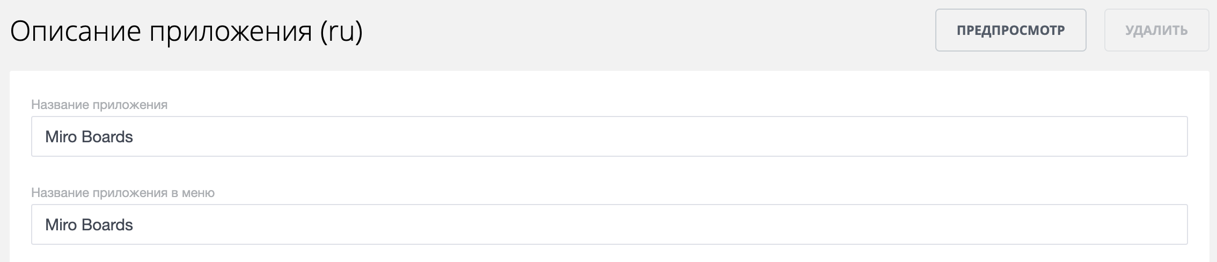
Task: Click the word приложения in the first label
Action: (130, 105)
